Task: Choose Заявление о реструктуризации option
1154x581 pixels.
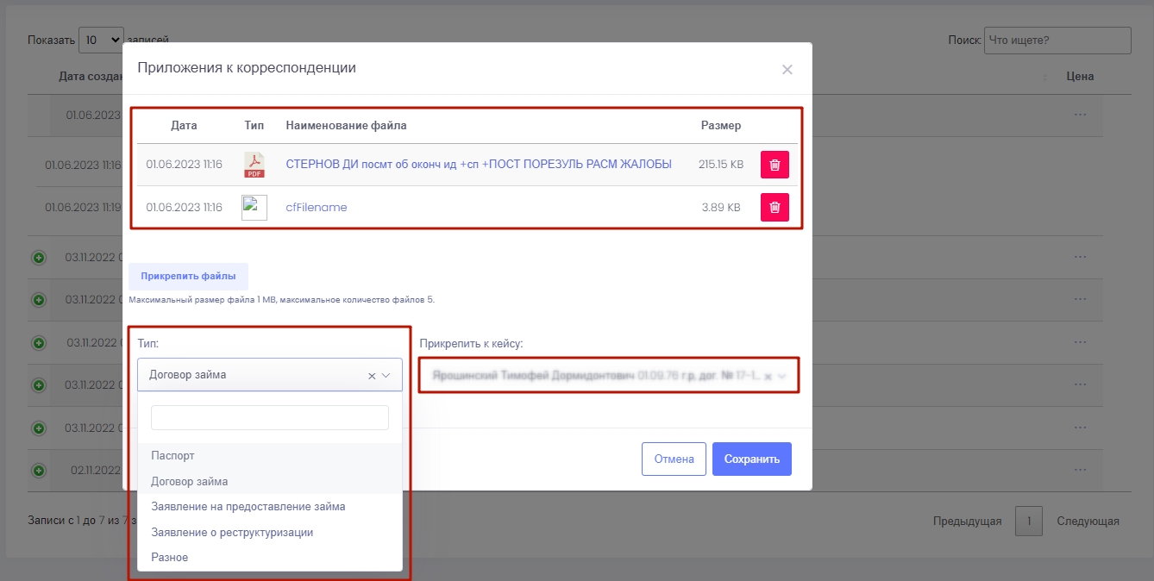Action: pyautogui.click(x=232, y=532)
